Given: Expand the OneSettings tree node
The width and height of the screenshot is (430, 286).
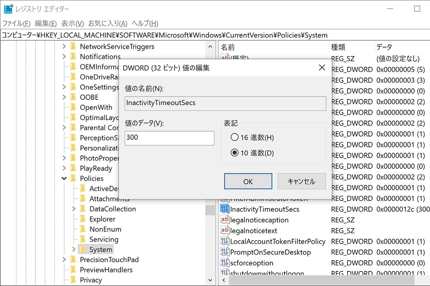Looking at the screenshot, I should click(x=64, y=87).
